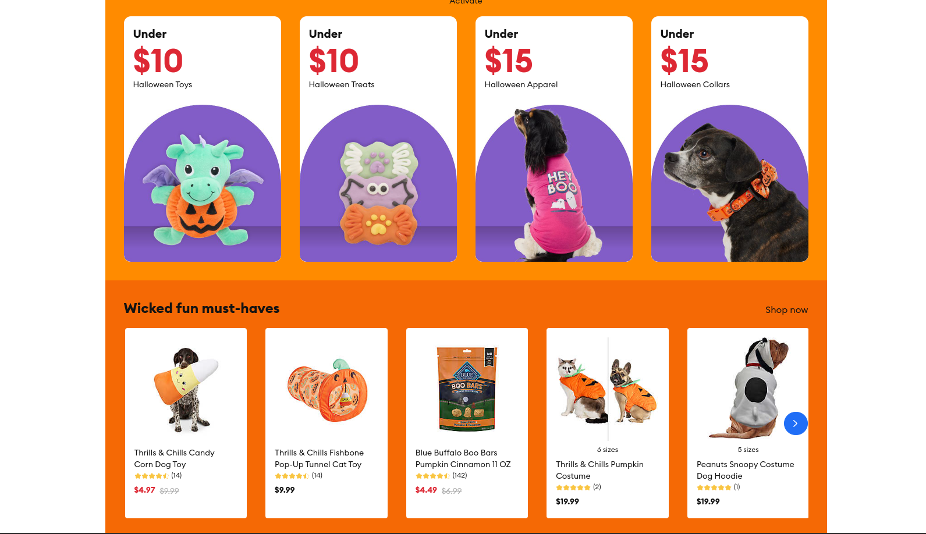Click the pumpkin tunnel cat toy image

pyautogui.click(x=327, y=389)
